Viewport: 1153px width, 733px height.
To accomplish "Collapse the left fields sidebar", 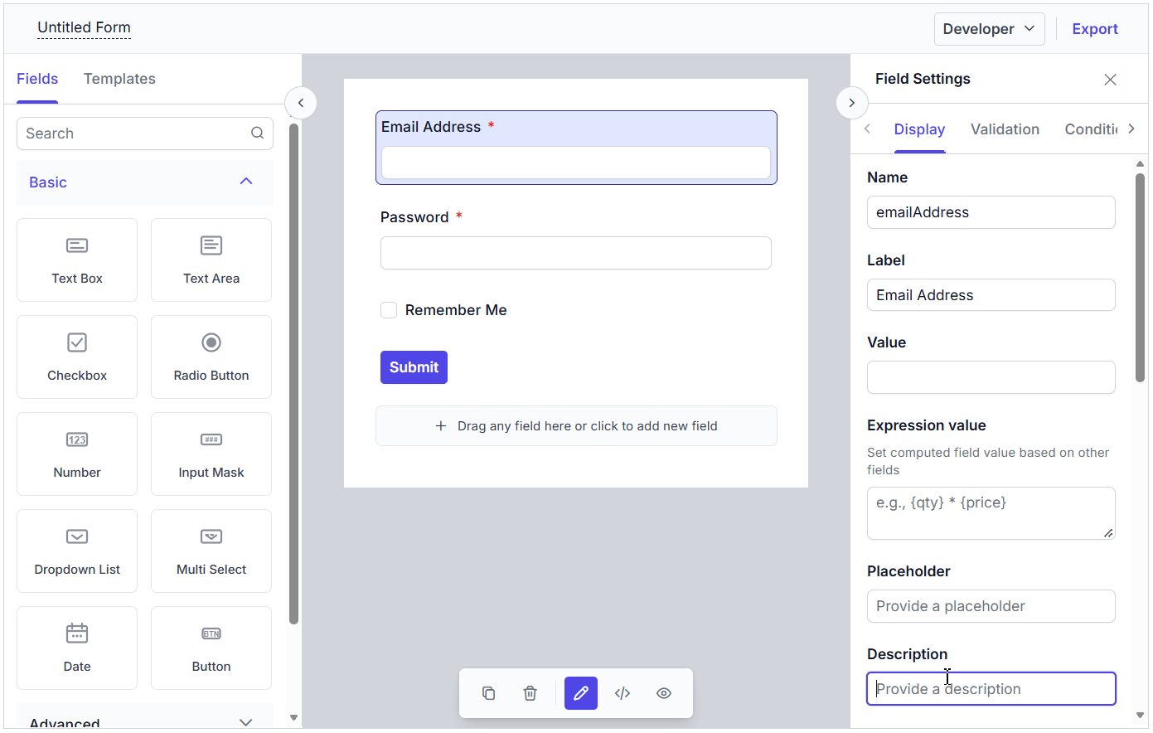I will point(301,103).
